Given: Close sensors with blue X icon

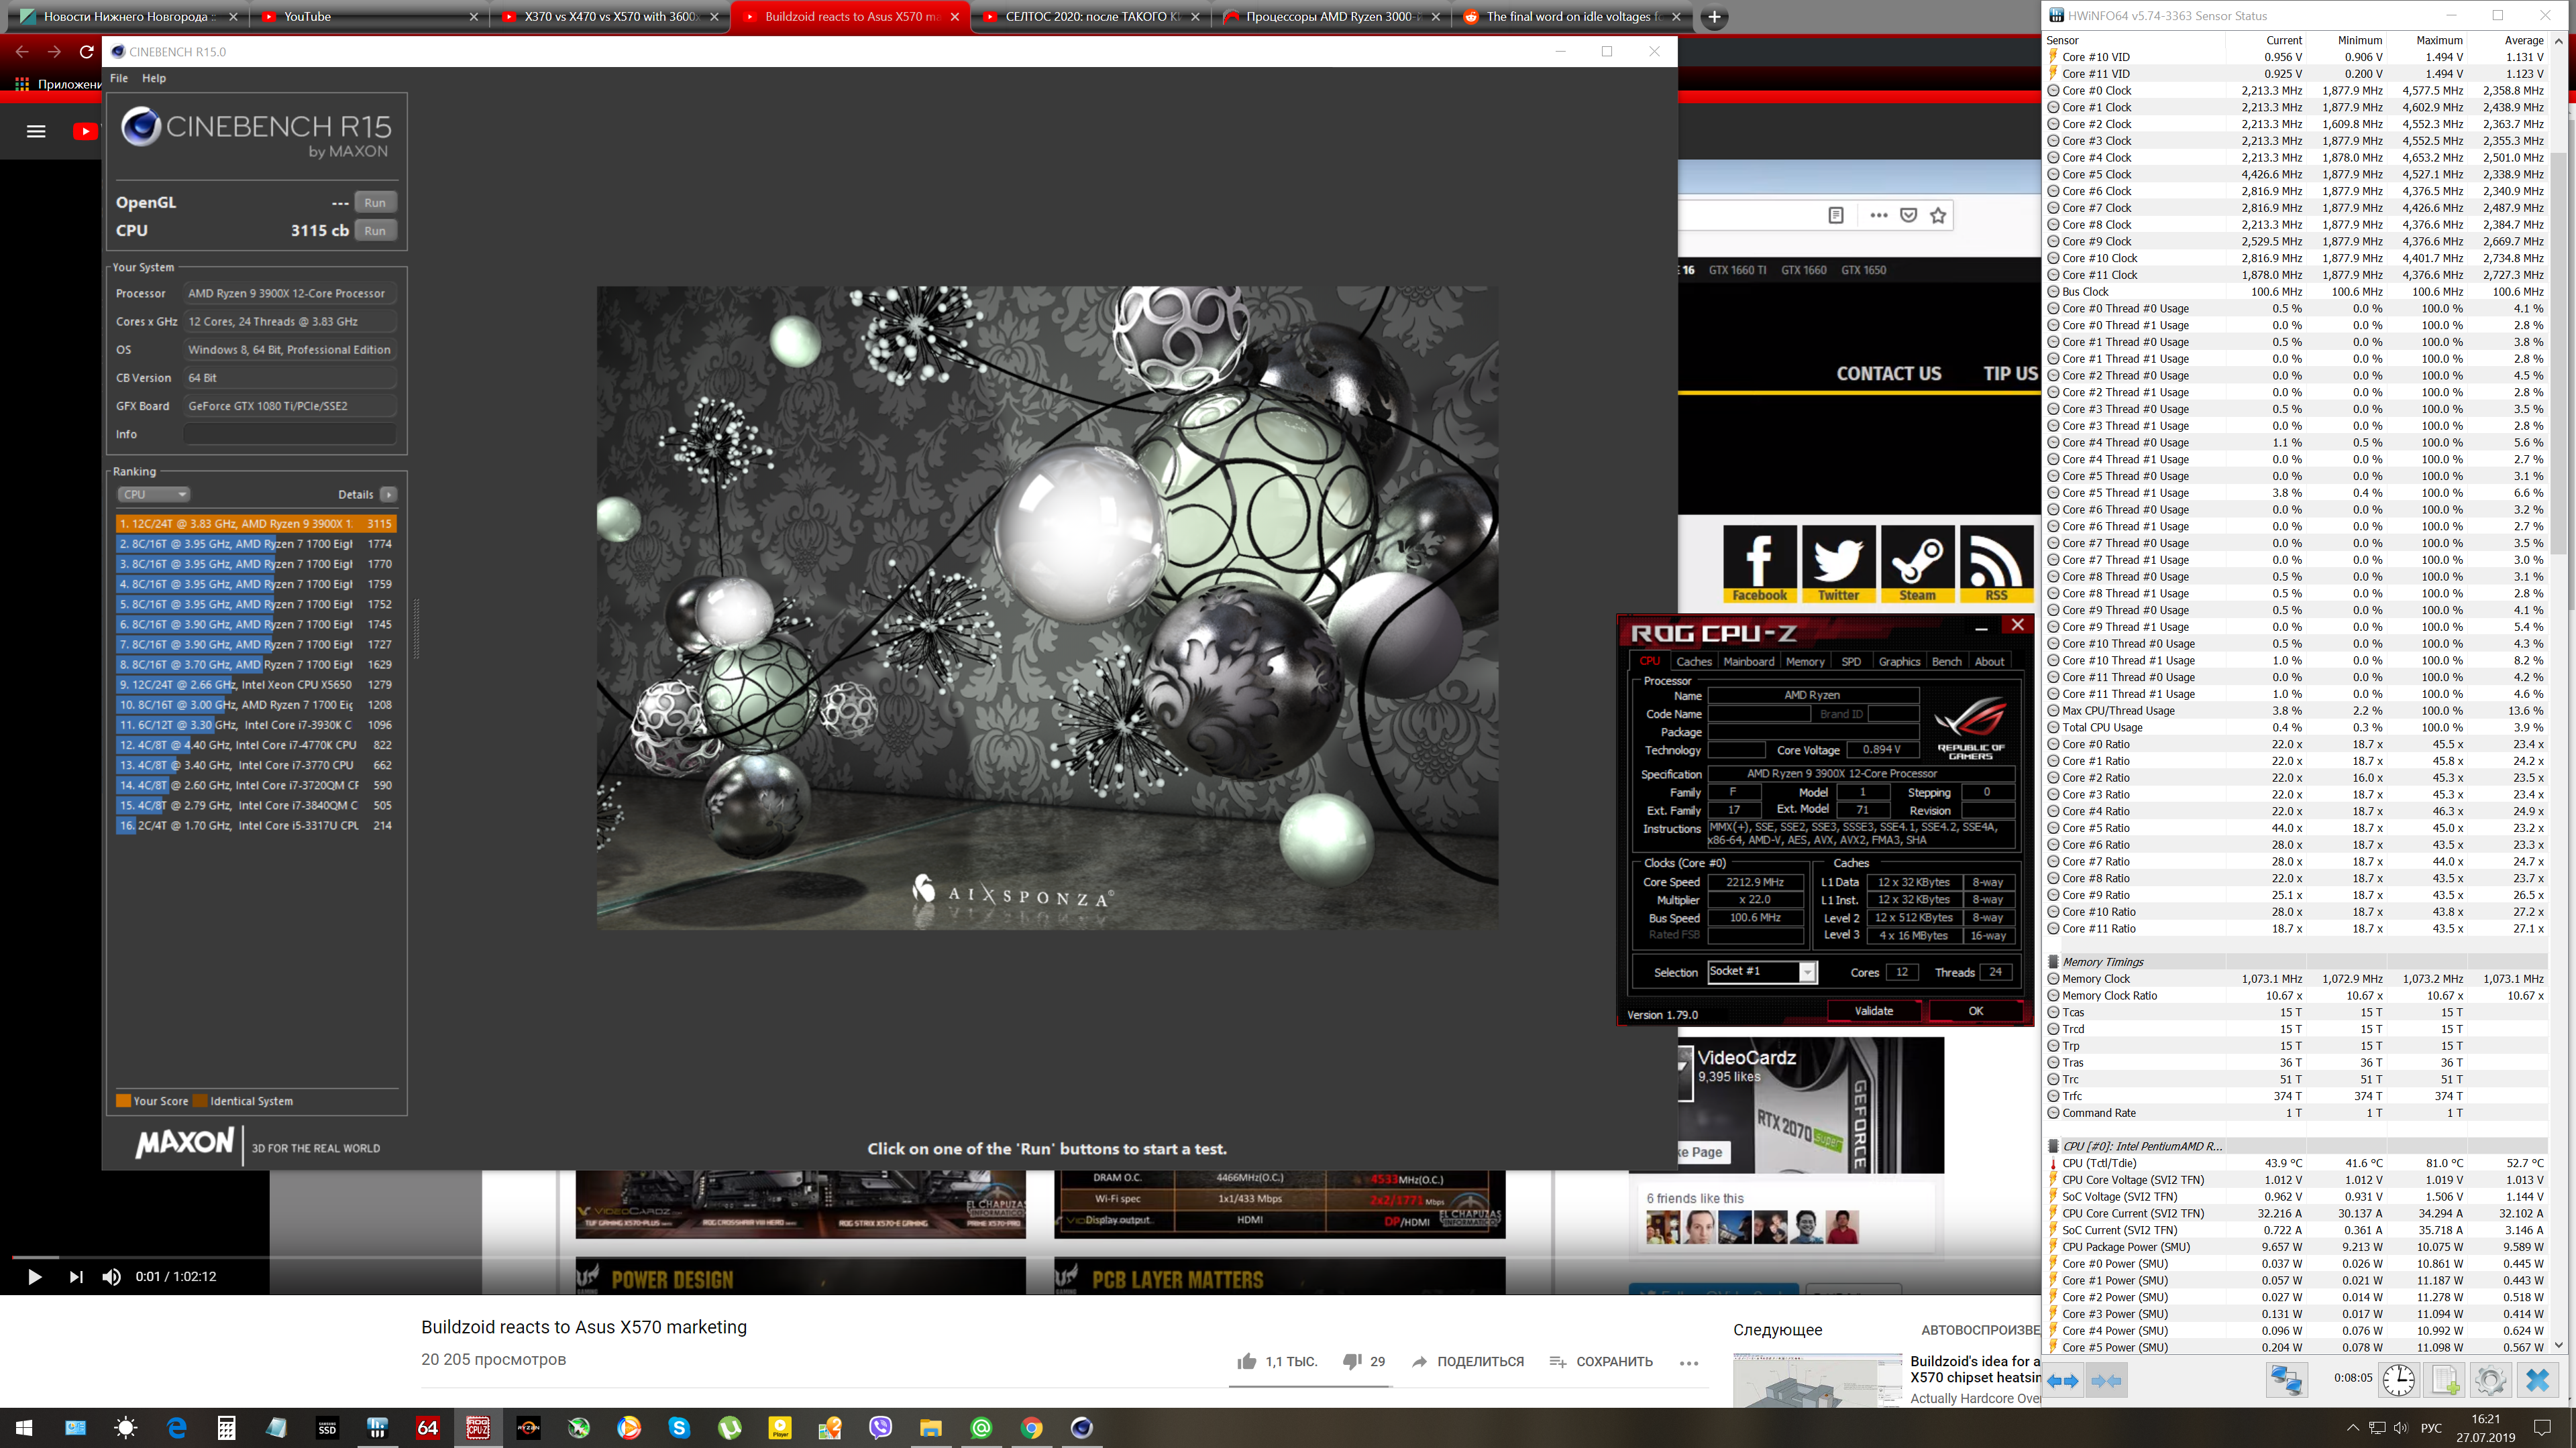Looking at the screenshot, I should click(x=2537, y=1380).
